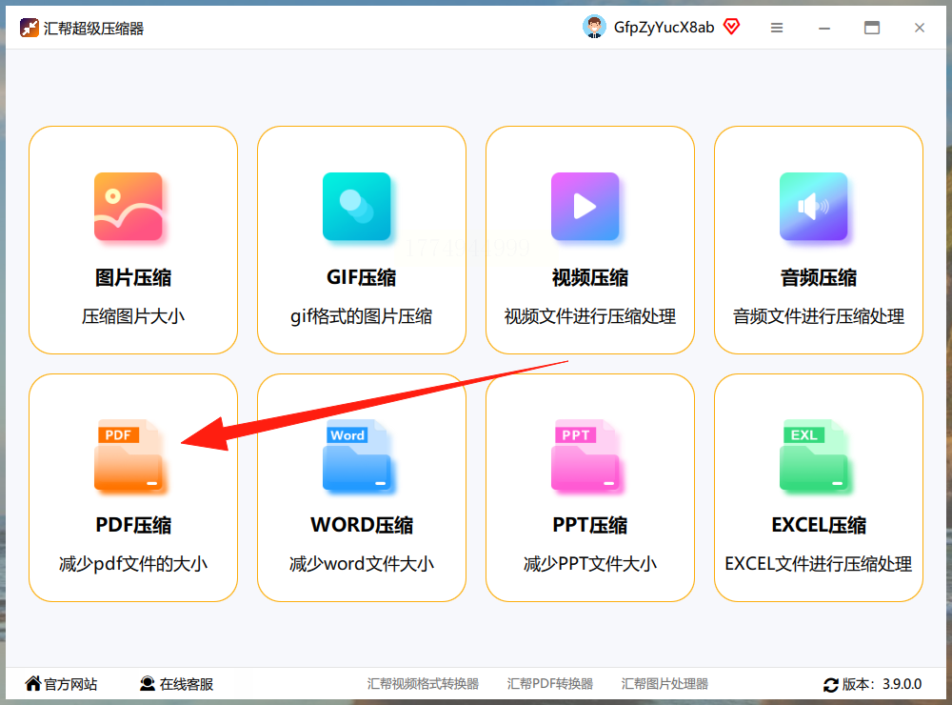The width and height of the screenshot is (952, 705).
Task: Click the 汇帮超级压缩器 app logo
Action: coord(30,28)
